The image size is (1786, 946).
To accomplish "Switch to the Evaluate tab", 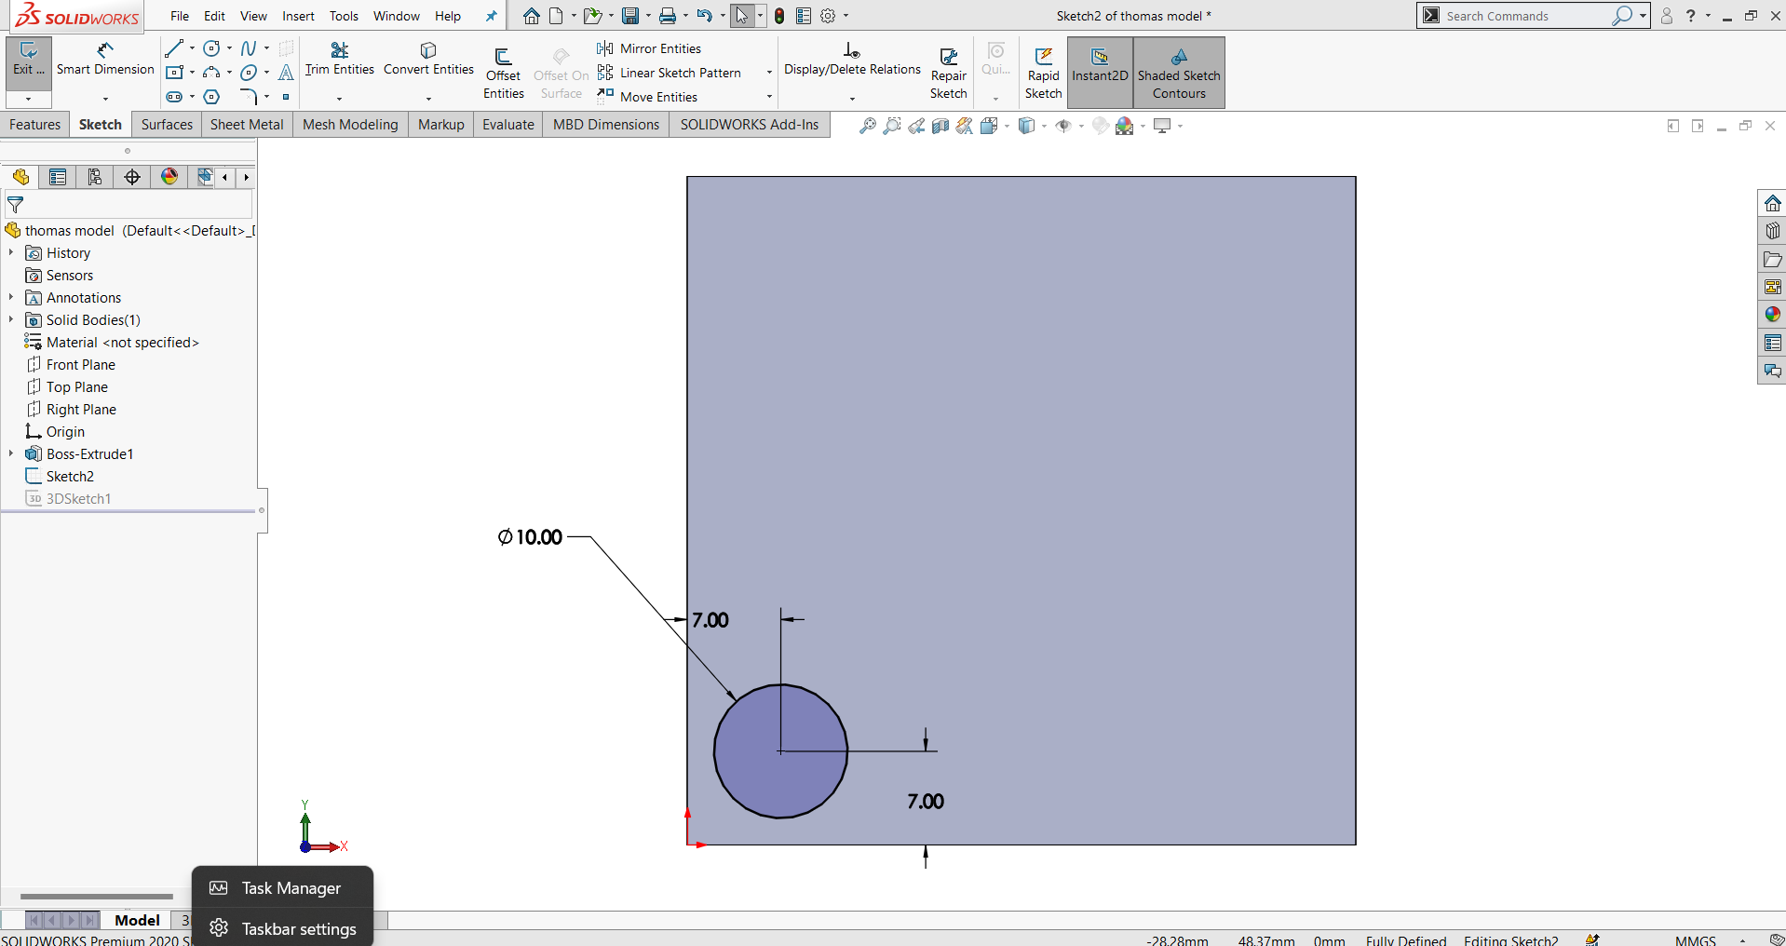I will click(x=508, y=125).
